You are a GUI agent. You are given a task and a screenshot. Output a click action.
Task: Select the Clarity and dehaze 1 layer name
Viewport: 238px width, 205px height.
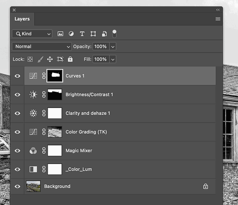pyautogui.click(x=88, y=113)
